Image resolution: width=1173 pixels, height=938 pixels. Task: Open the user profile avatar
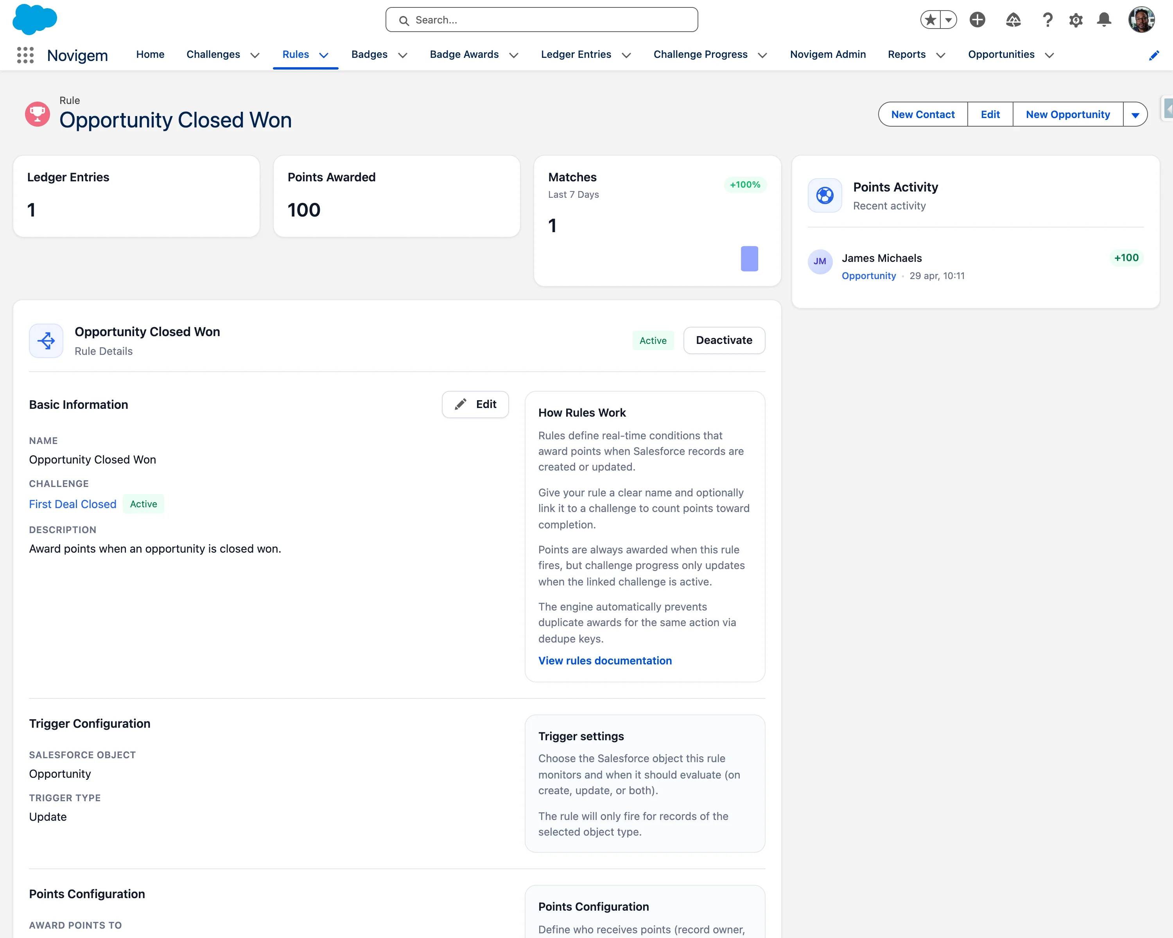(x=1141, y=20)
